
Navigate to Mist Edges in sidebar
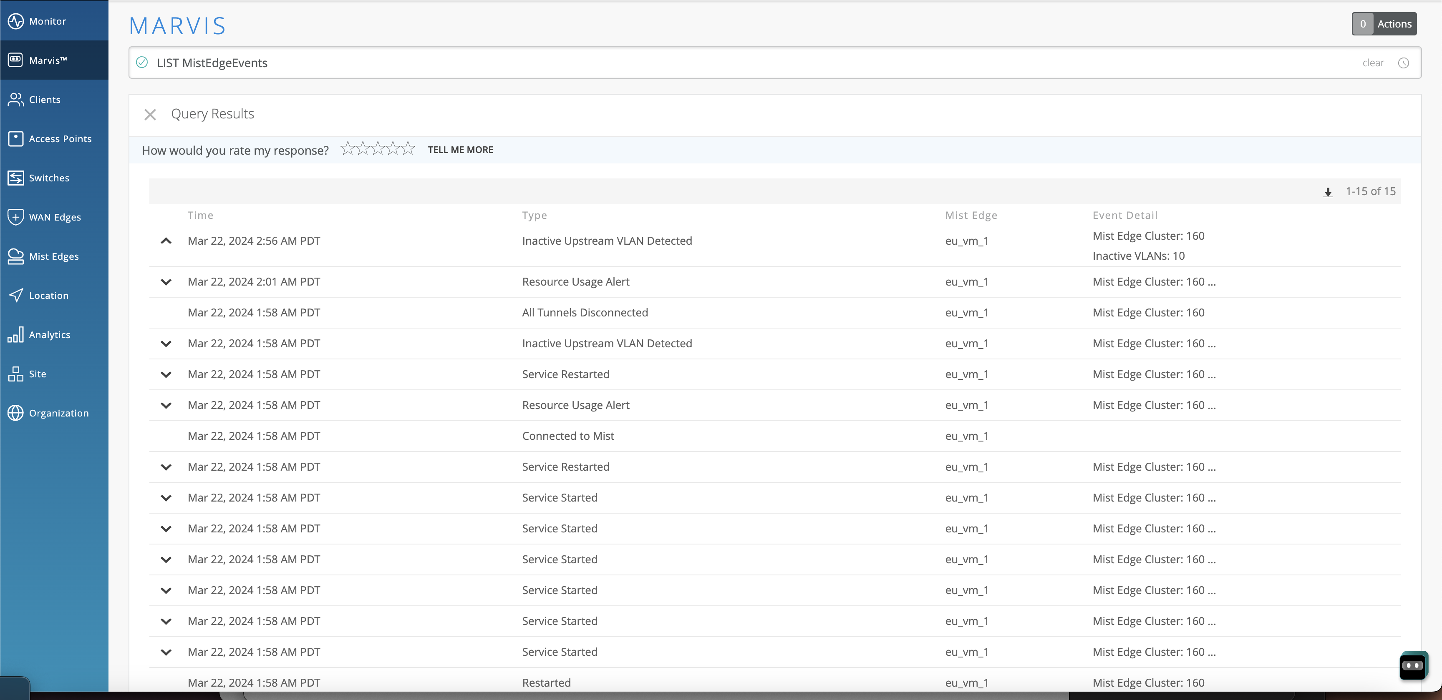pos(54,256)
